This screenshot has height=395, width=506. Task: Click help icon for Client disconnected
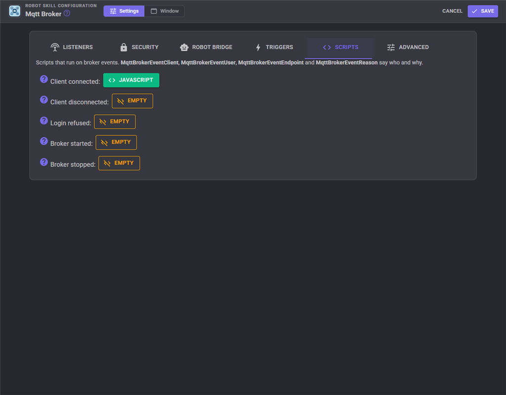point(44,100)
